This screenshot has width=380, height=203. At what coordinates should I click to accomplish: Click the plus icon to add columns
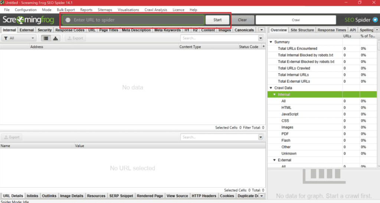[x=263, y=46]
